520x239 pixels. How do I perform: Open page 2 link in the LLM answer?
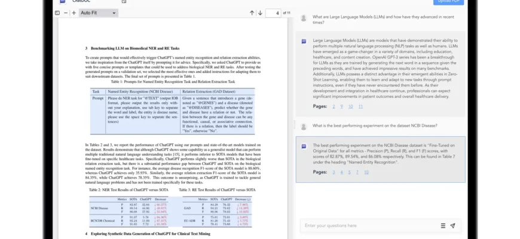click(334, 106)
